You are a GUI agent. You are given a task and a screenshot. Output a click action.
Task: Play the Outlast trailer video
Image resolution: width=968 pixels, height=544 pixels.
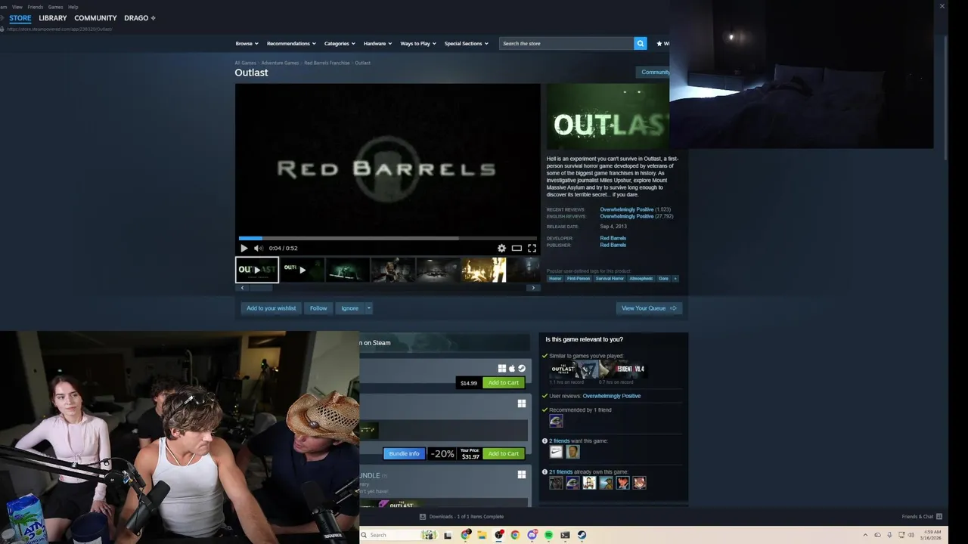(244, 248)
